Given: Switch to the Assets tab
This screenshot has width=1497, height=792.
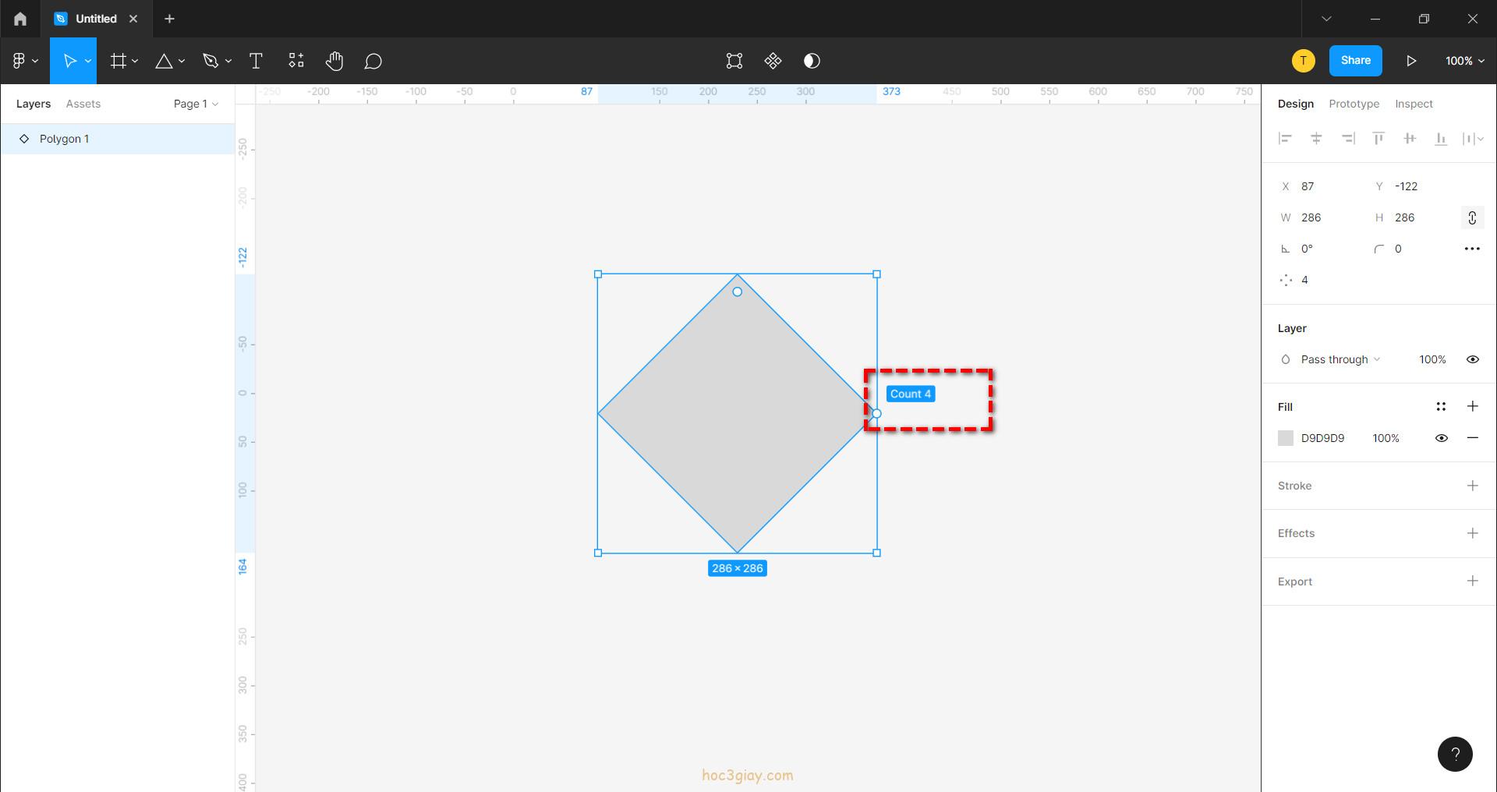Looking at the screenshot, I should (83, 104).
